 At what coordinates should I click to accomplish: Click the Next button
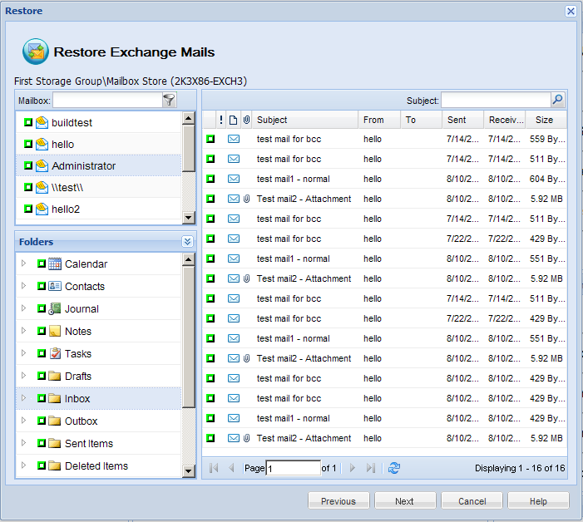tap(405, 501)
